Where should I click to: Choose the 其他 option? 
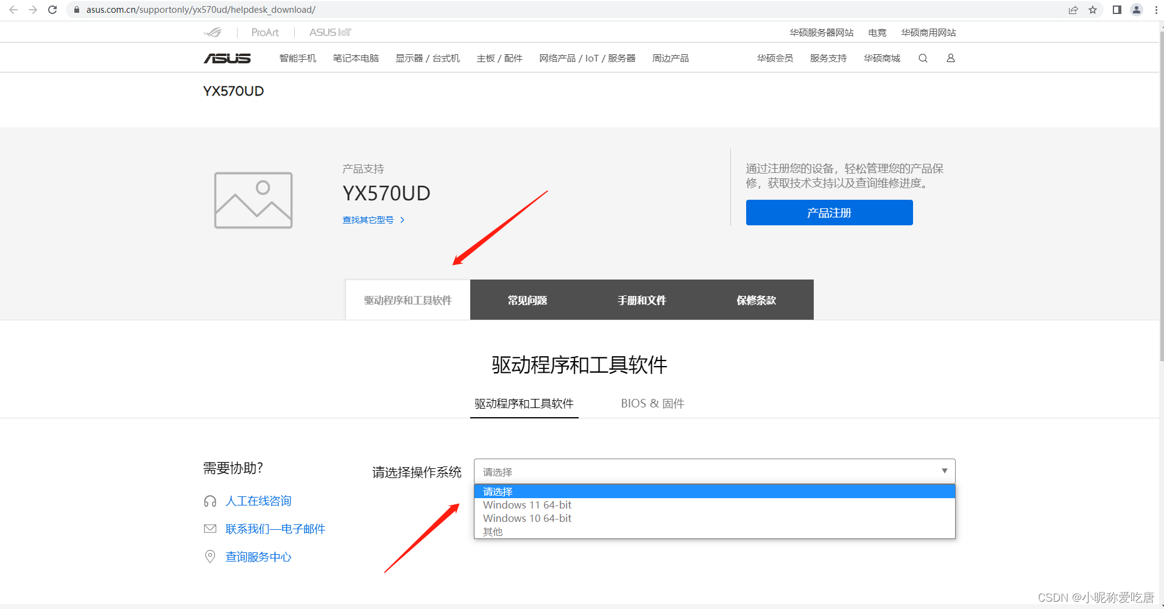[714, 532]
